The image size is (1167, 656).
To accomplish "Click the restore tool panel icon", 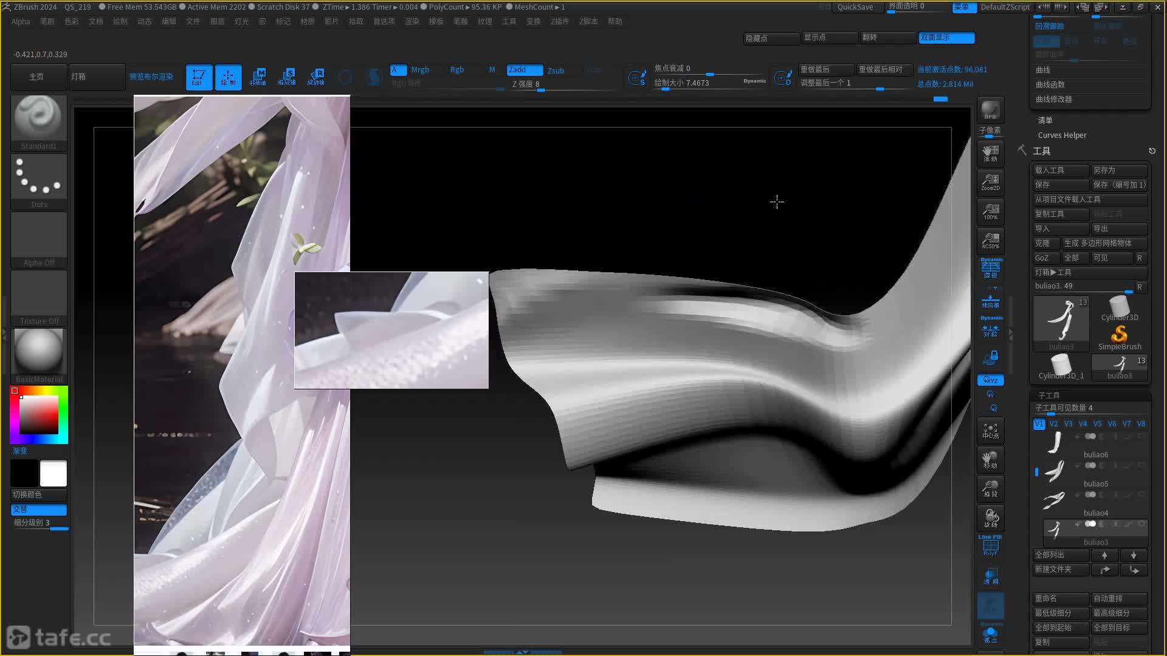I will click(x=1152, y=151).
